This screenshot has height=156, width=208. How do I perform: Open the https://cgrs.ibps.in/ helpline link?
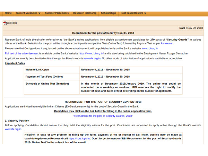[x=79, y=138]
